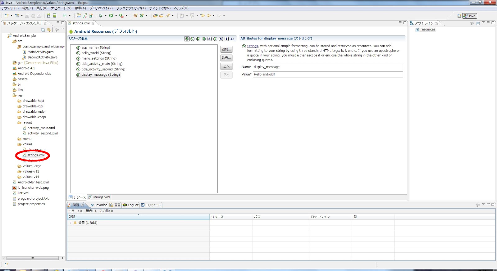Click the Last Edit Location icon
Viewport: 497px width, 271px height.
coord(203,16)
